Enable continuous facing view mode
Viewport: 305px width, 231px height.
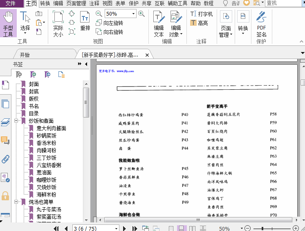(x=203, y=228)
